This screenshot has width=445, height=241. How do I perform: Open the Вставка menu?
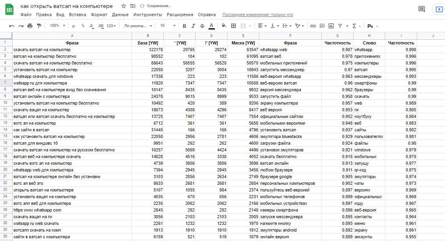click(x=77, y=15)
